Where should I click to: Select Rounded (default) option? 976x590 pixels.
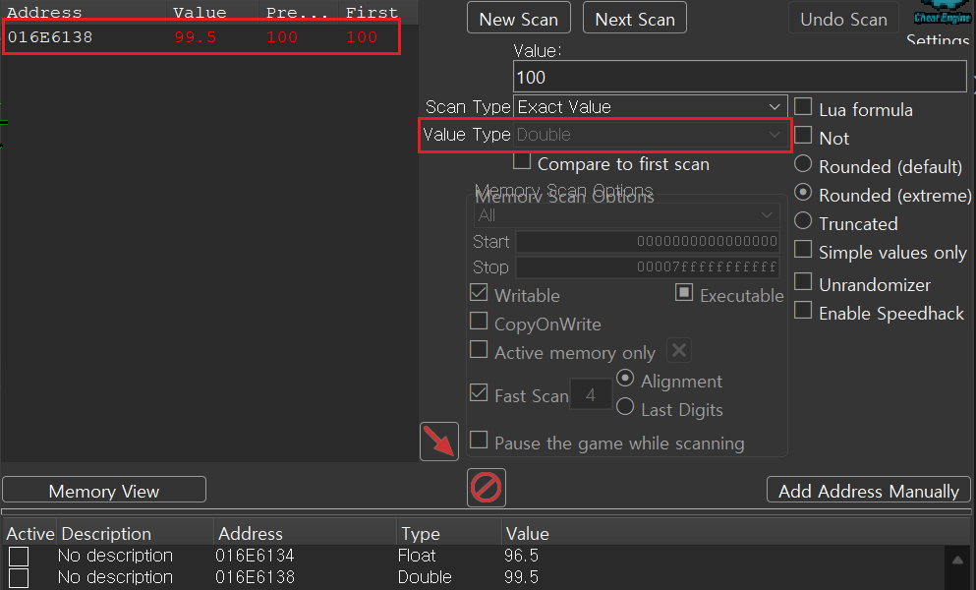coord(803,165)
